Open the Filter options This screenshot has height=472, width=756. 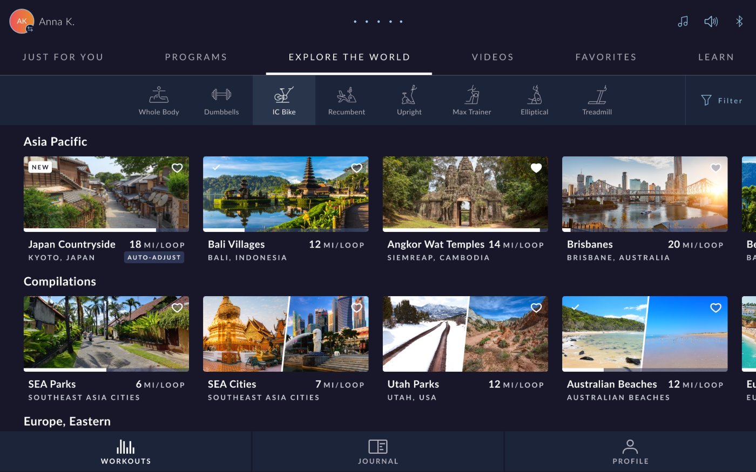click(721, 100)
